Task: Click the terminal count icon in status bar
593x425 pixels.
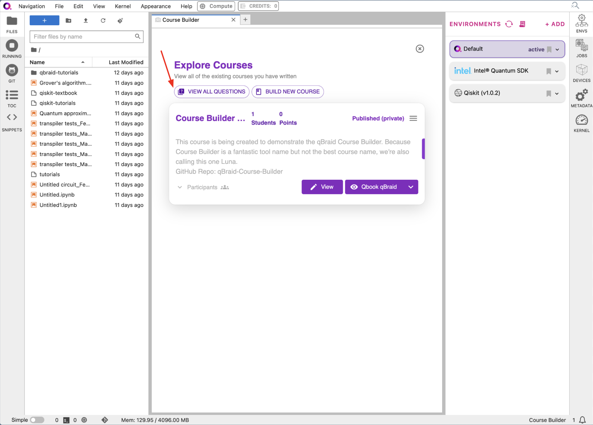Action: [x=66, y=420]
